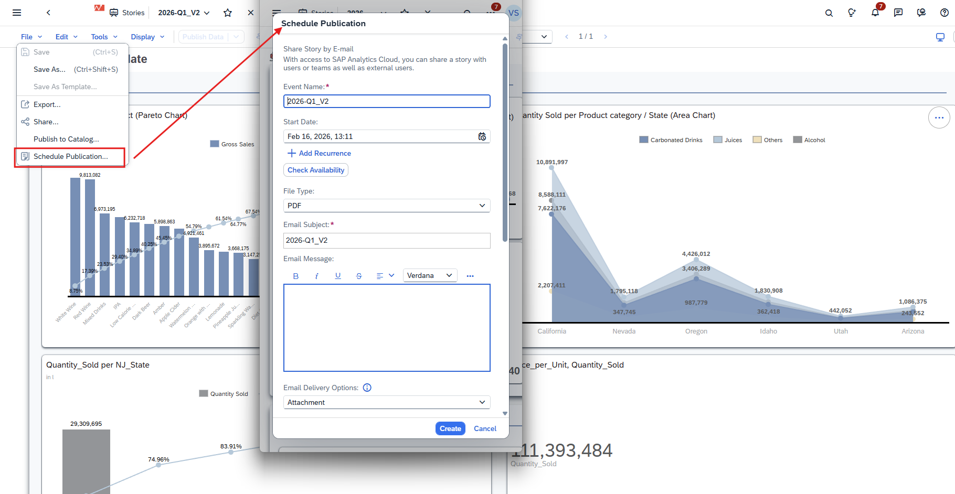The image size is (955, 494).
Task: Go back using the top-left chevron
Action: (x=48, y=13)
